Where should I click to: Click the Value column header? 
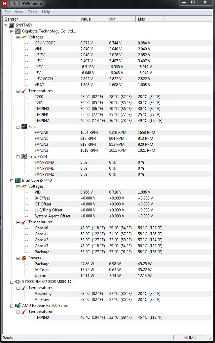[x=92, y=19]
